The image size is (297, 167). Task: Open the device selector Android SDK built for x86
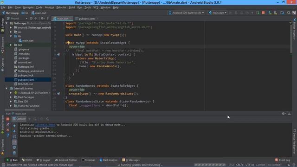[x=186, y=13]
